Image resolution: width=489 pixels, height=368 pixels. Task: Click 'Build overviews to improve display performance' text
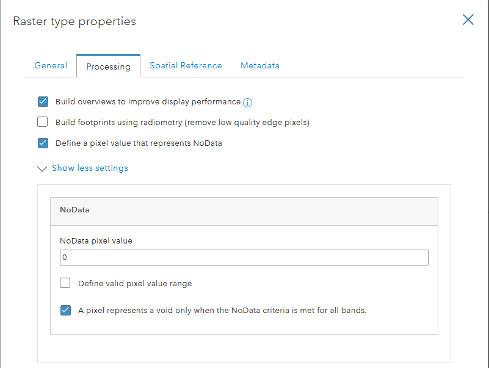pyautogui.click(x=148, y=102)
